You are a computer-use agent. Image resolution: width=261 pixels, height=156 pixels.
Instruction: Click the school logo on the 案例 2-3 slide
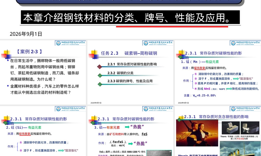pos(70,43)
